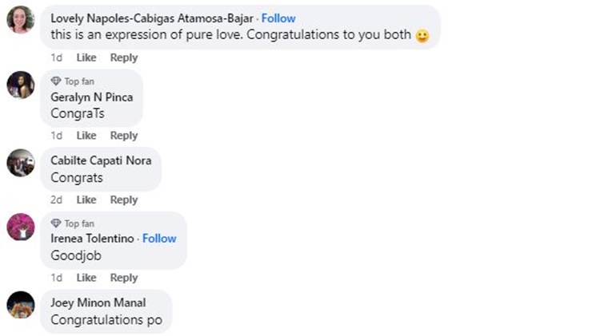Click Top fan diamond badge above Irenea

point(56,223)
